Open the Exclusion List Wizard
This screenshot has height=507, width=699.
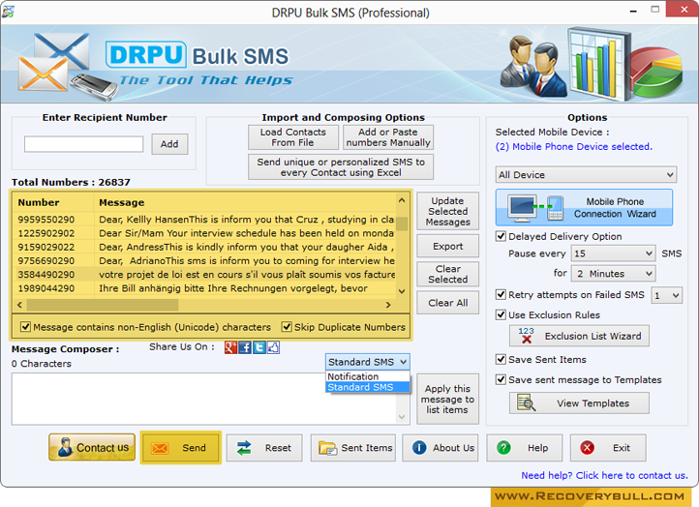(579, 336)
